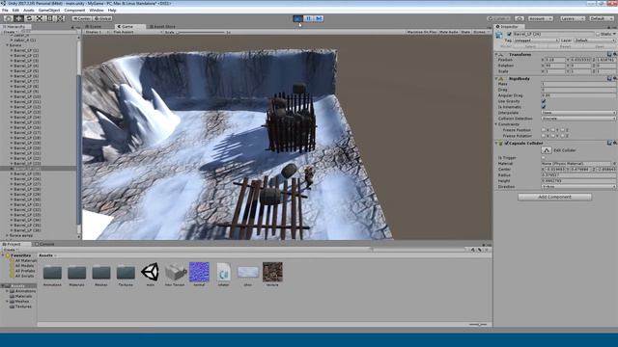Select the Hand tool in the toolbar
Image resolution: width=618 pixels, height=347 pixels.
(9, 18)
